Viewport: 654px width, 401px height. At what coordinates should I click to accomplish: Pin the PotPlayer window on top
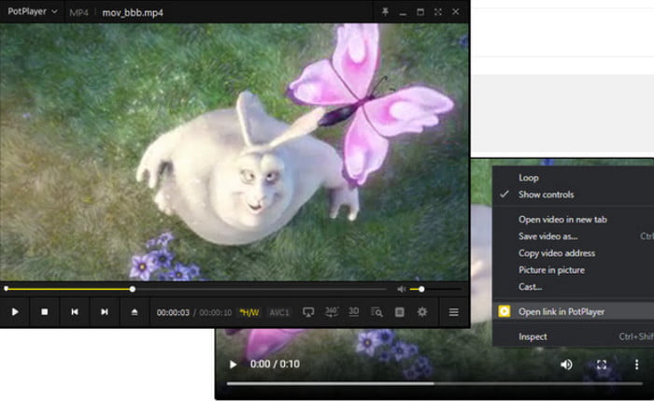click(x=385, y=11)
